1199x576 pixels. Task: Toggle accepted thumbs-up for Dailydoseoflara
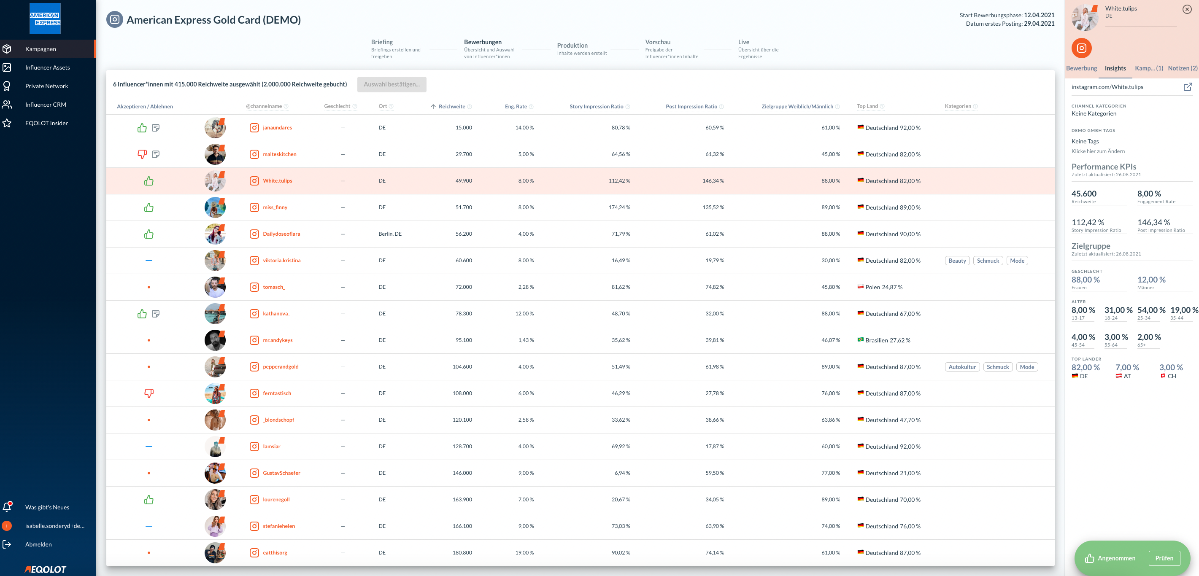pos(149,234)
